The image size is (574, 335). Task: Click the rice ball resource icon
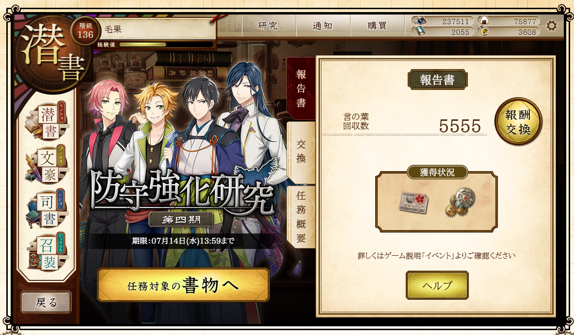pos(485,21)
